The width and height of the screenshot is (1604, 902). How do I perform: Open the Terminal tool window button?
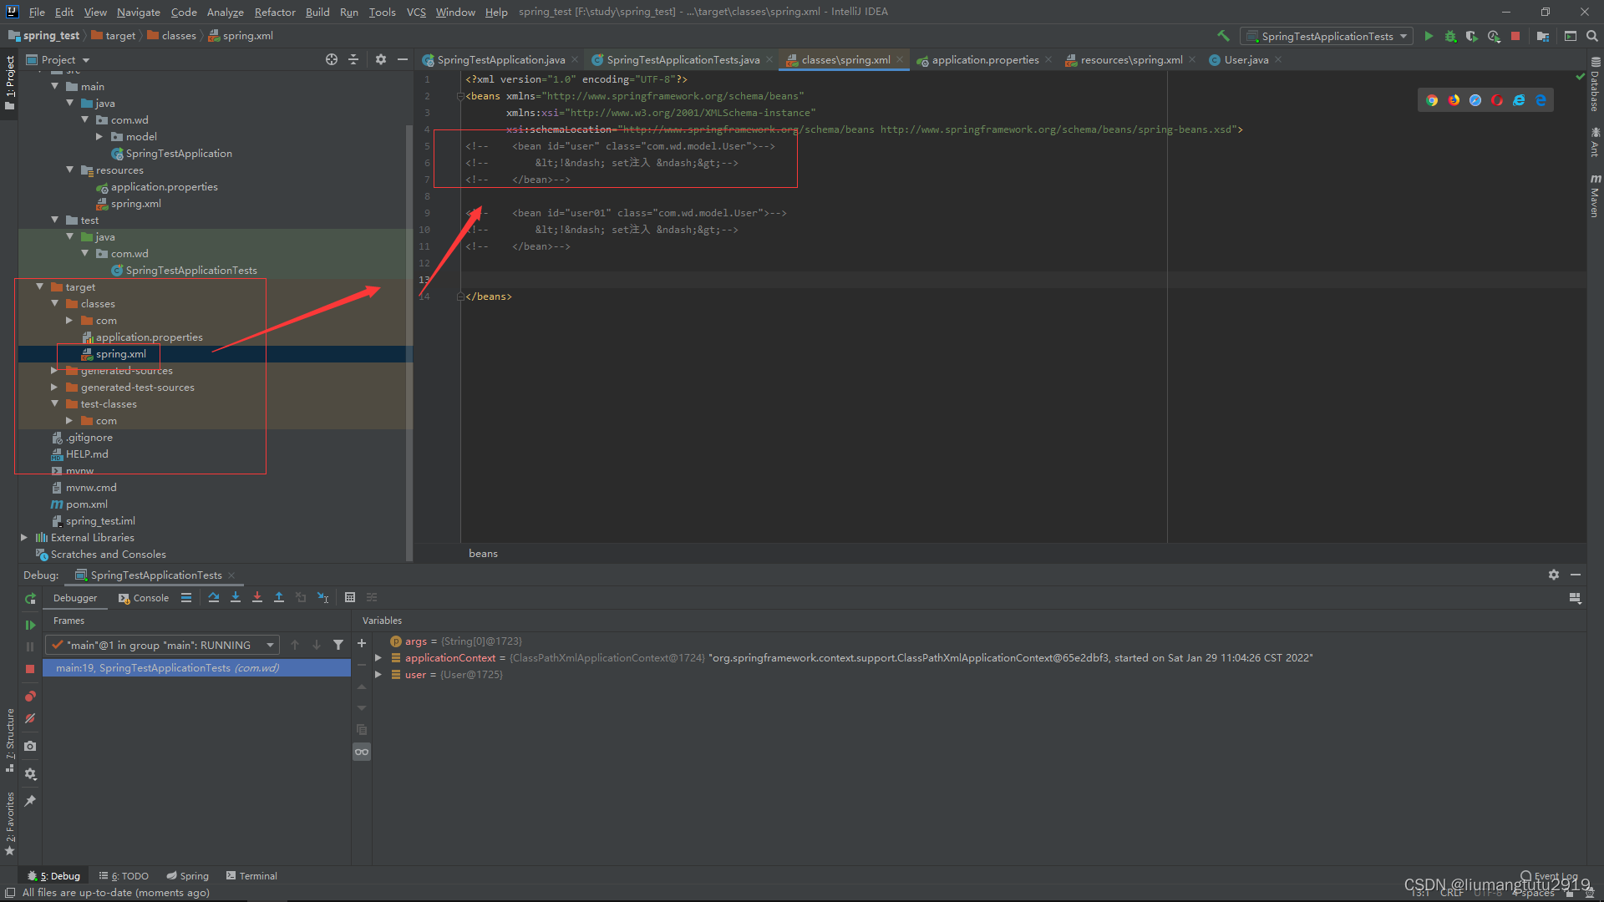click(x=251, y=876)
